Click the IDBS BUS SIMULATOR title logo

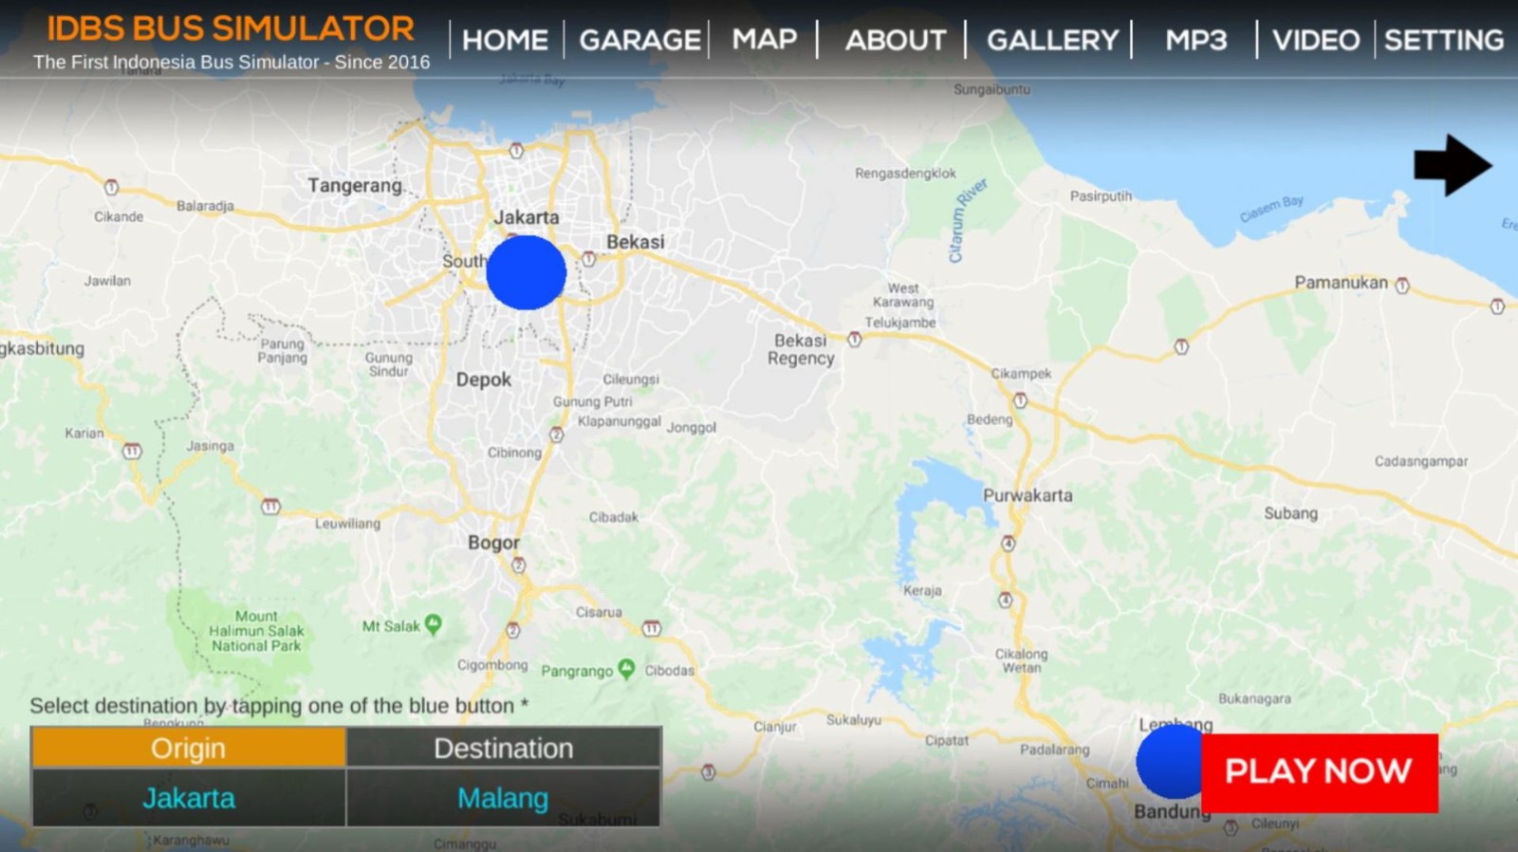point(231,28)
